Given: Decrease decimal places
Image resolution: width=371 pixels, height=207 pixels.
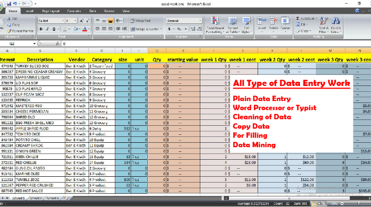Looking at the screenshot, I should coord(199,29).
